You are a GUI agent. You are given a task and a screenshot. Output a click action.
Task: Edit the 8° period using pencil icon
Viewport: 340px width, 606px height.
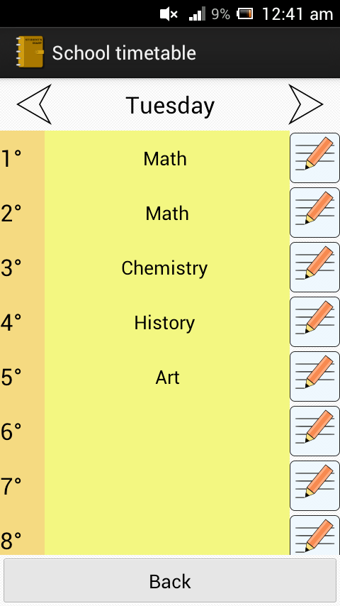click(314, 535)
